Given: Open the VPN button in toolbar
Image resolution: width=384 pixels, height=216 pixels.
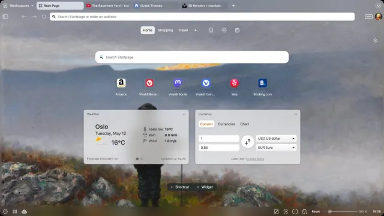Looking at the screenshot, I should click(368, 17).
